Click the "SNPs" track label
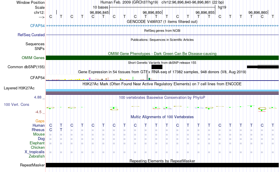 pos(40,49)
